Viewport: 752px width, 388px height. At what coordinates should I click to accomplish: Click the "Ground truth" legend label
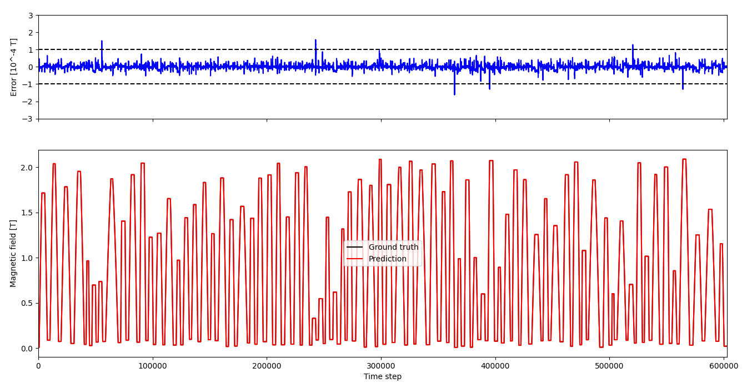click(393, 247)
